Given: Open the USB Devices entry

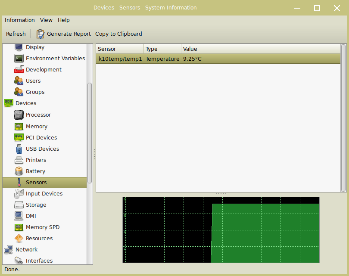Looking at the screenshot, I should coord(43,149).
